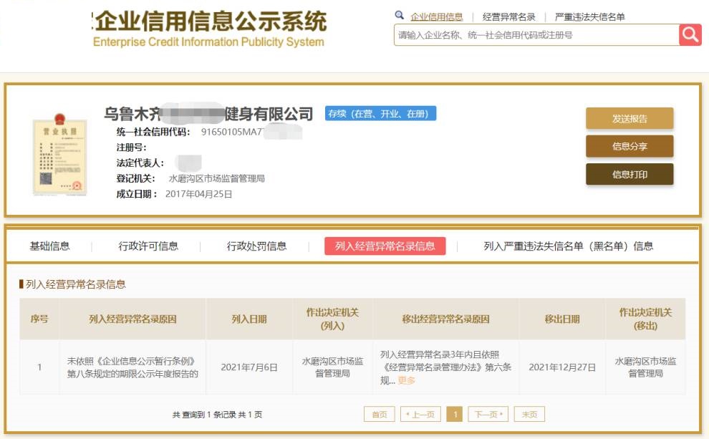Expand the 更多 link in removal reason
The image size is (709, 439).
pos(406,380)
